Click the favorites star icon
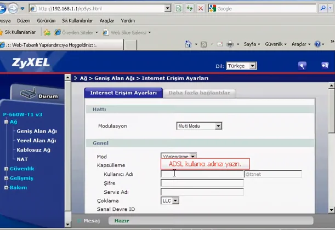 pos(47,32)
